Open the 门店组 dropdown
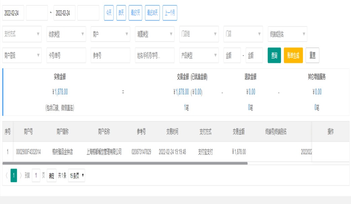The width and height of the screenshot is (351, 204). click(x=199, y=34)
